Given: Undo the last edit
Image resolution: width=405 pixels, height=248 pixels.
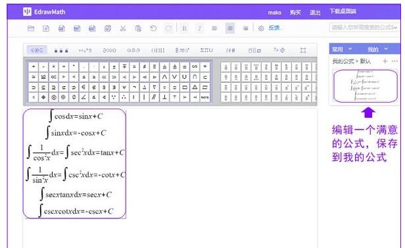Looking at the screenshot, I should 153,28.
